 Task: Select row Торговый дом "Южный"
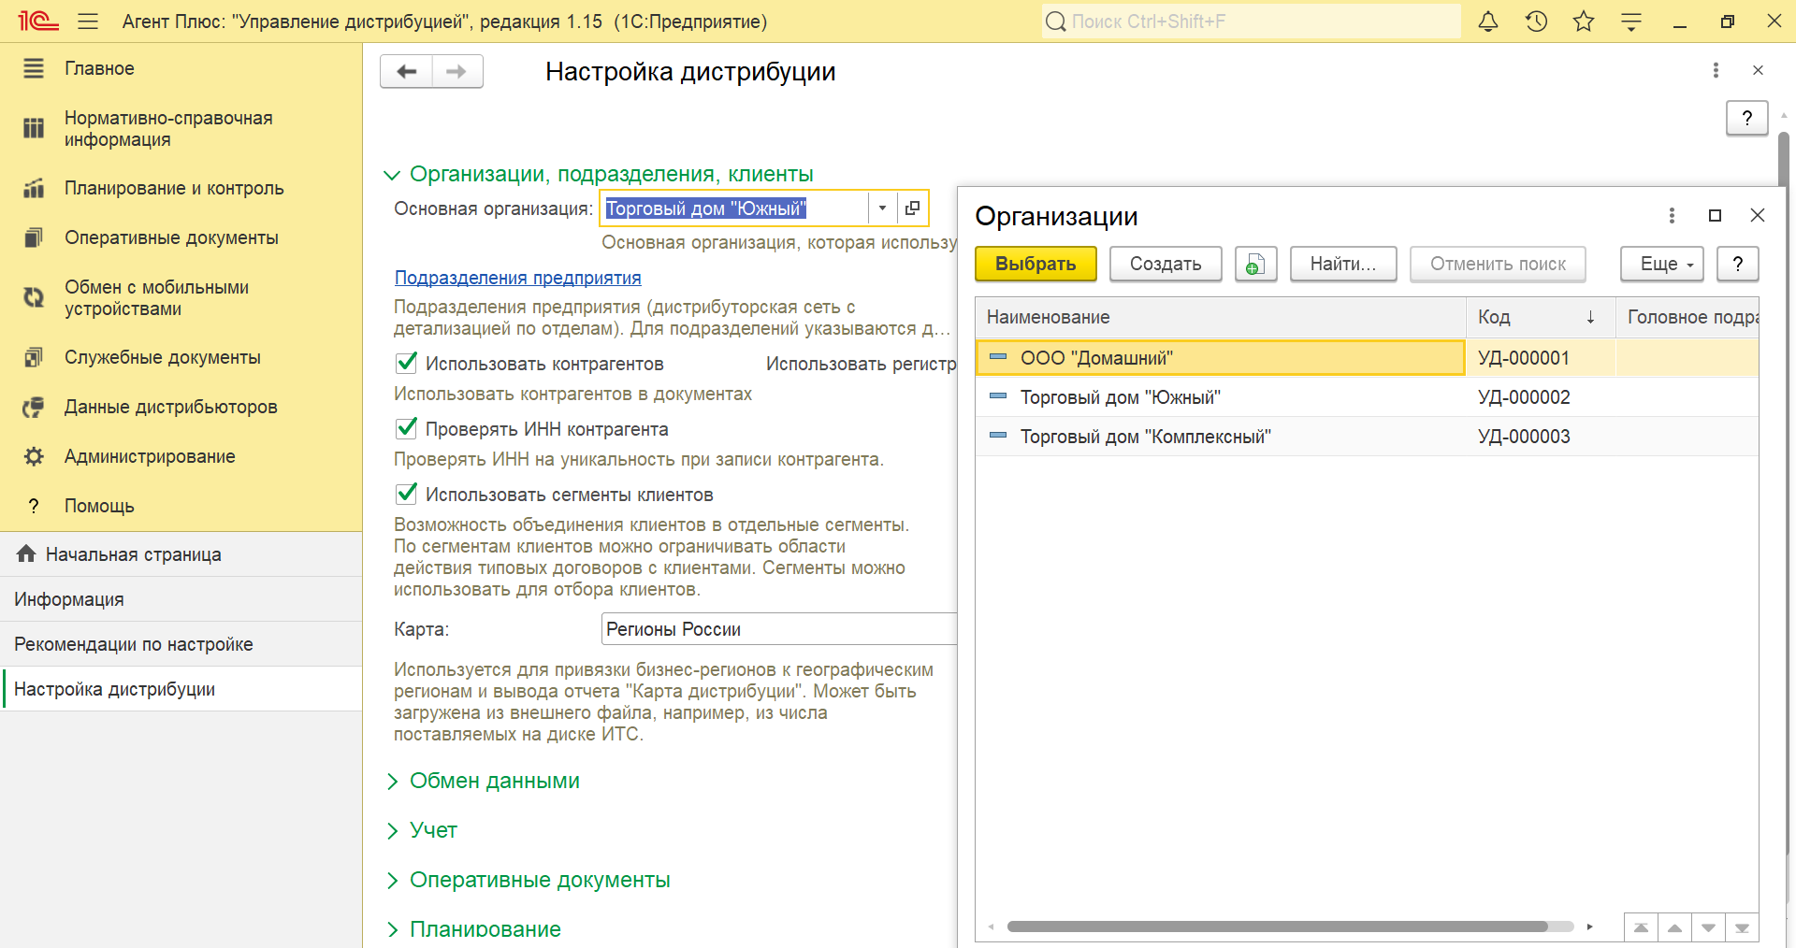[x=1367, y=397]
